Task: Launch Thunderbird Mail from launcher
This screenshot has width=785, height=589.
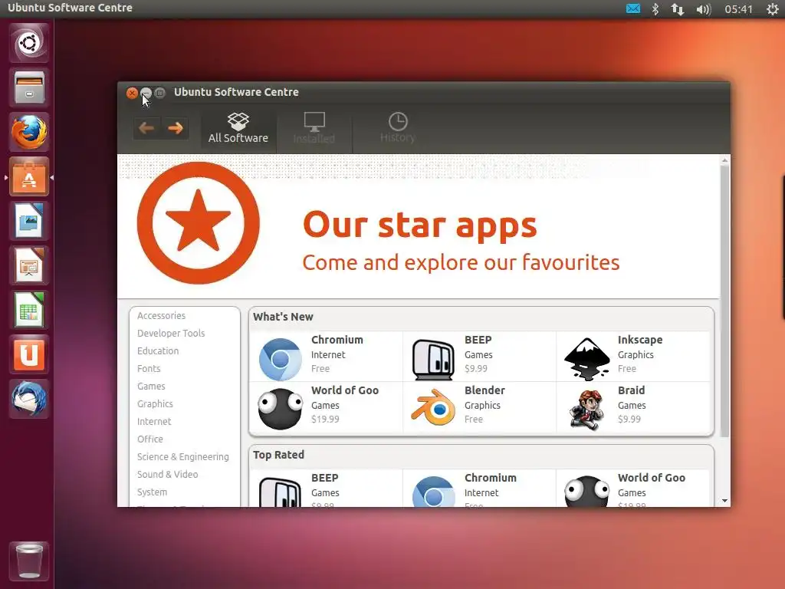Action: click(x=29, y=400)
